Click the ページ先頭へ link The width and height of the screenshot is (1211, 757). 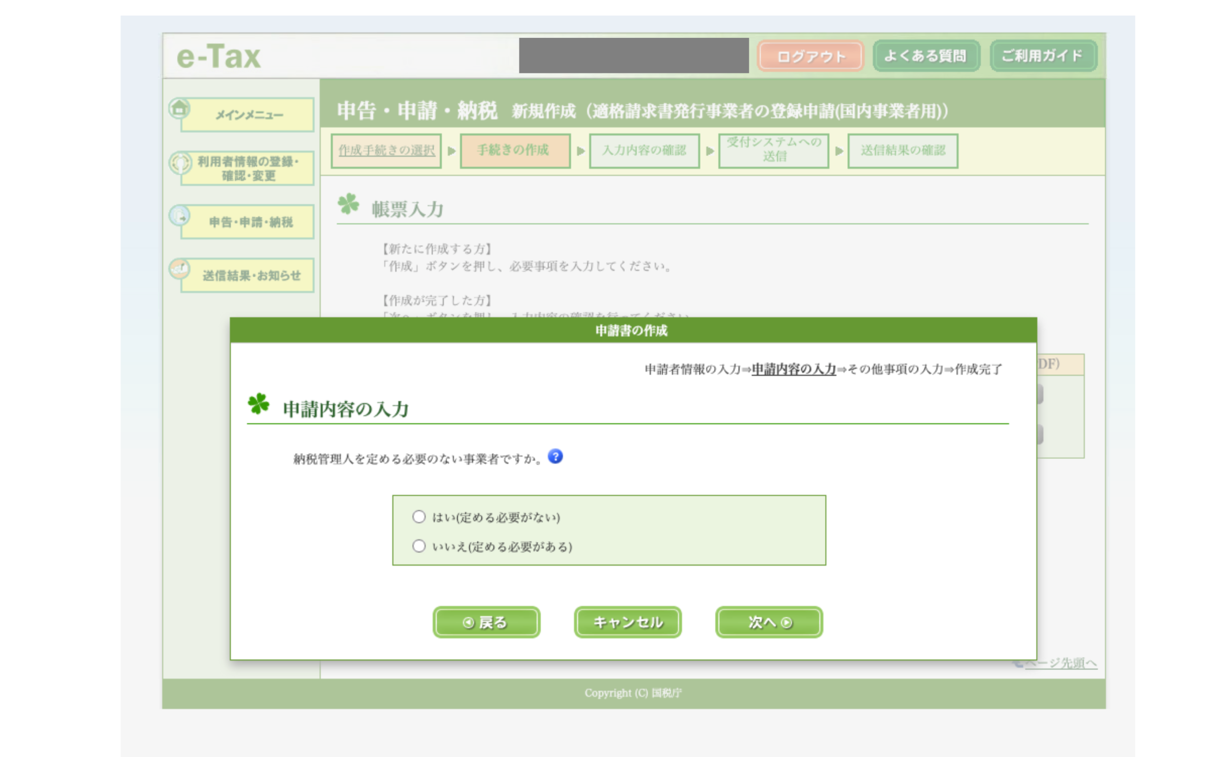[1061, 663]
